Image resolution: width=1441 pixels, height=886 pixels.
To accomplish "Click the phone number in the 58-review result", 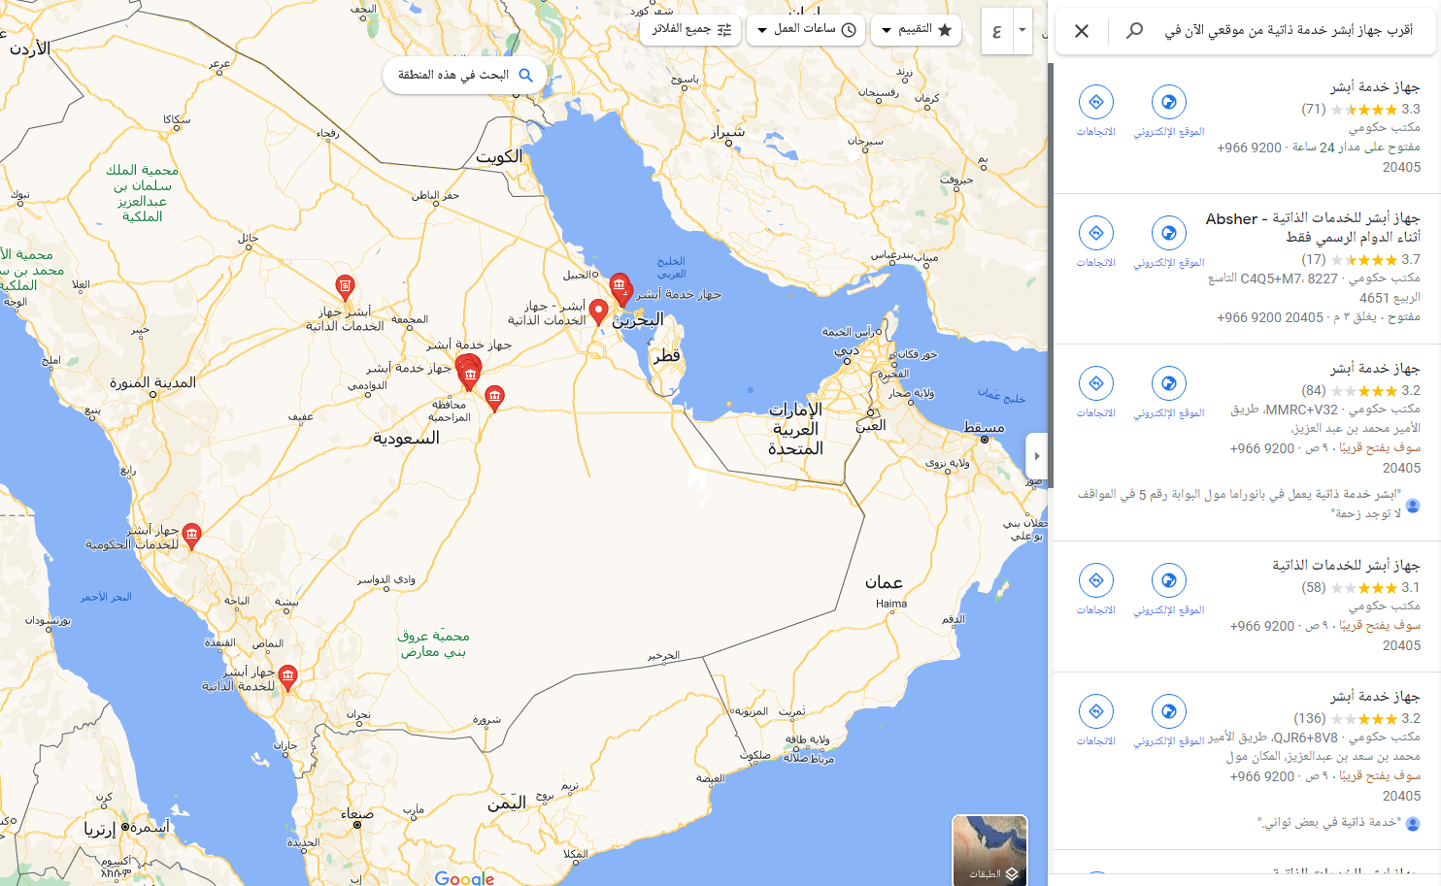I will [1325, 636].
